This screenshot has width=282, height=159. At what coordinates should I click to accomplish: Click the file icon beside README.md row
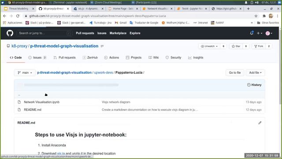point(19,110)
